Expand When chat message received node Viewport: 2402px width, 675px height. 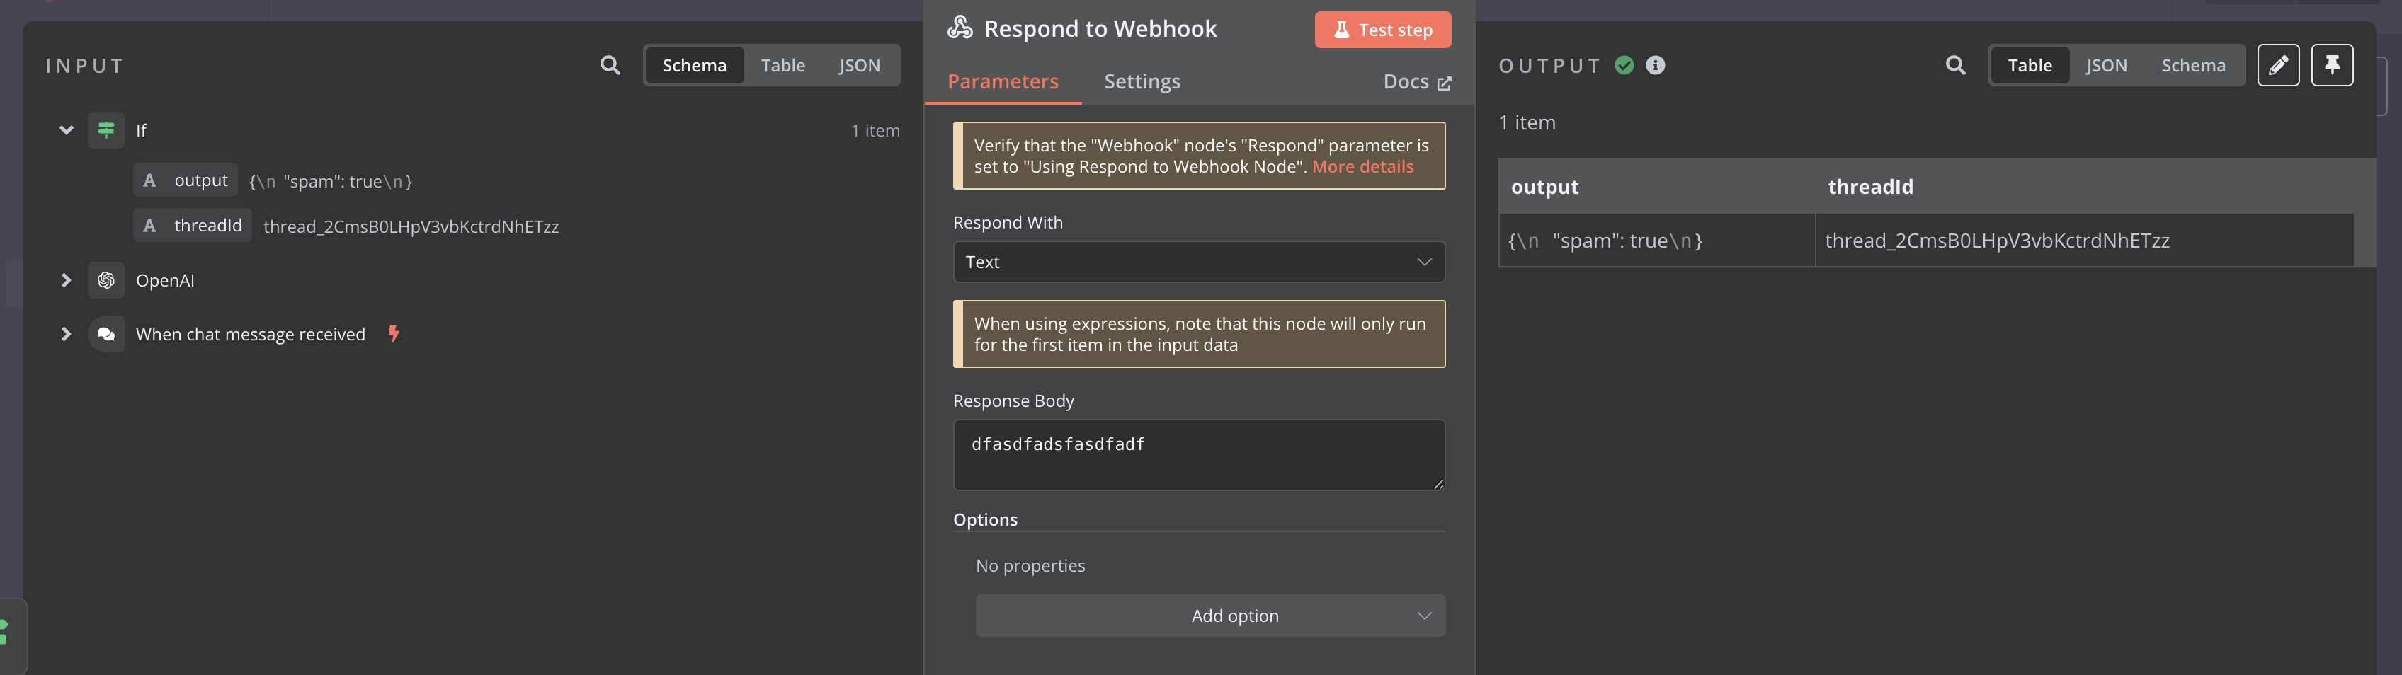[x=66, y=334]
